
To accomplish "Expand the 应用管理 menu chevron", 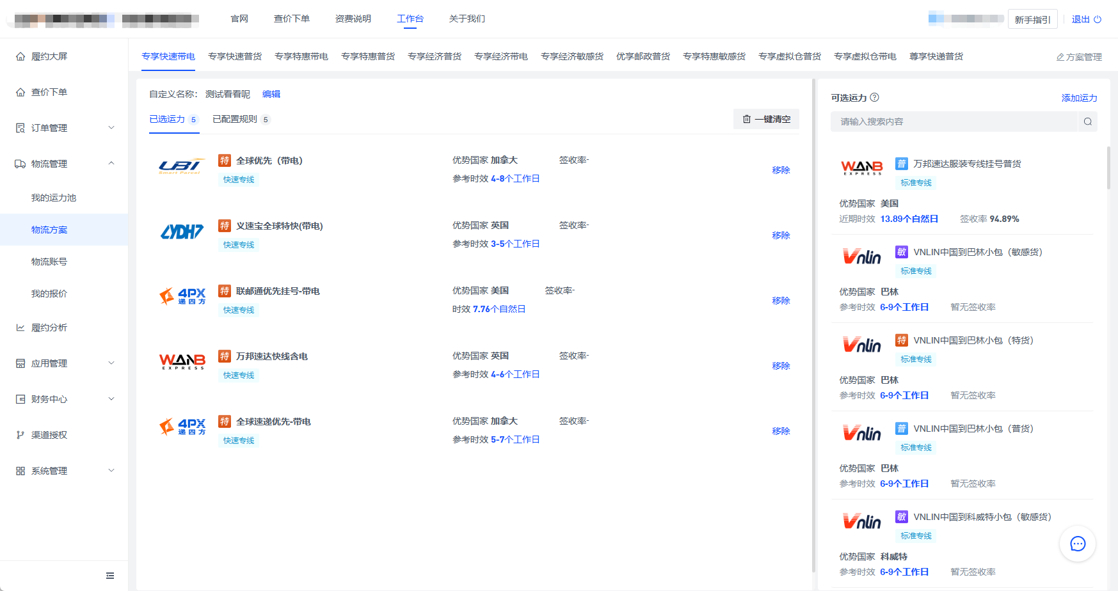I will (111, 363).
